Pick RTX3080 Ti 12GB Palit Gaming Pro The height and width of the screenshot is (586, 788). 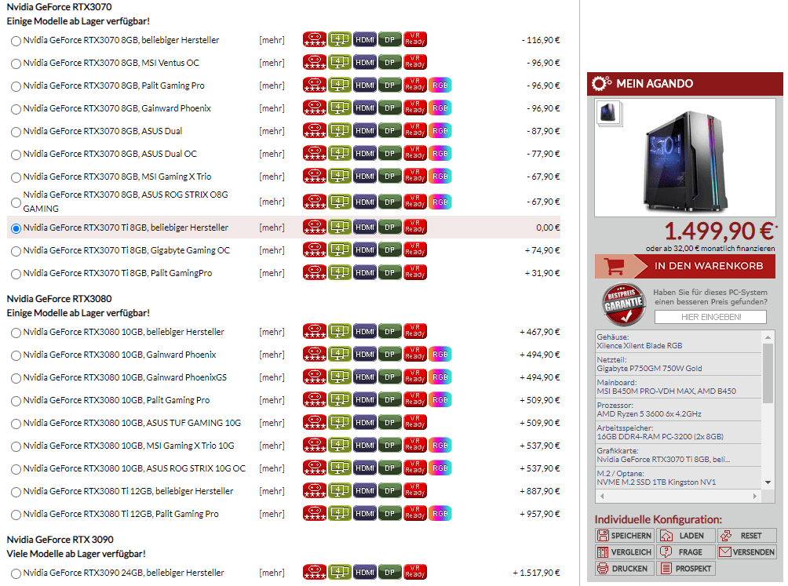click(x=16, y=515)
